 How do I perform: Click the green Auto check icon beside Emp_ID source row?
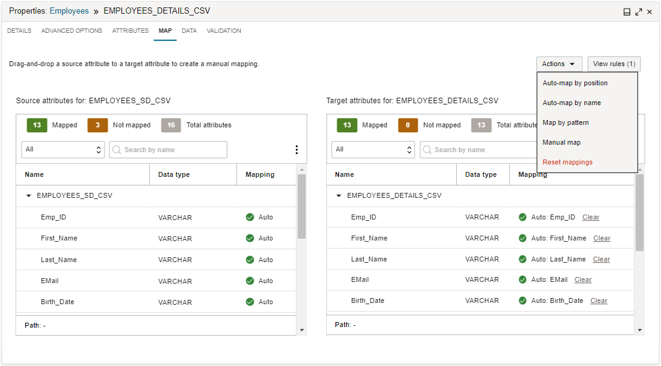point(250,217)
